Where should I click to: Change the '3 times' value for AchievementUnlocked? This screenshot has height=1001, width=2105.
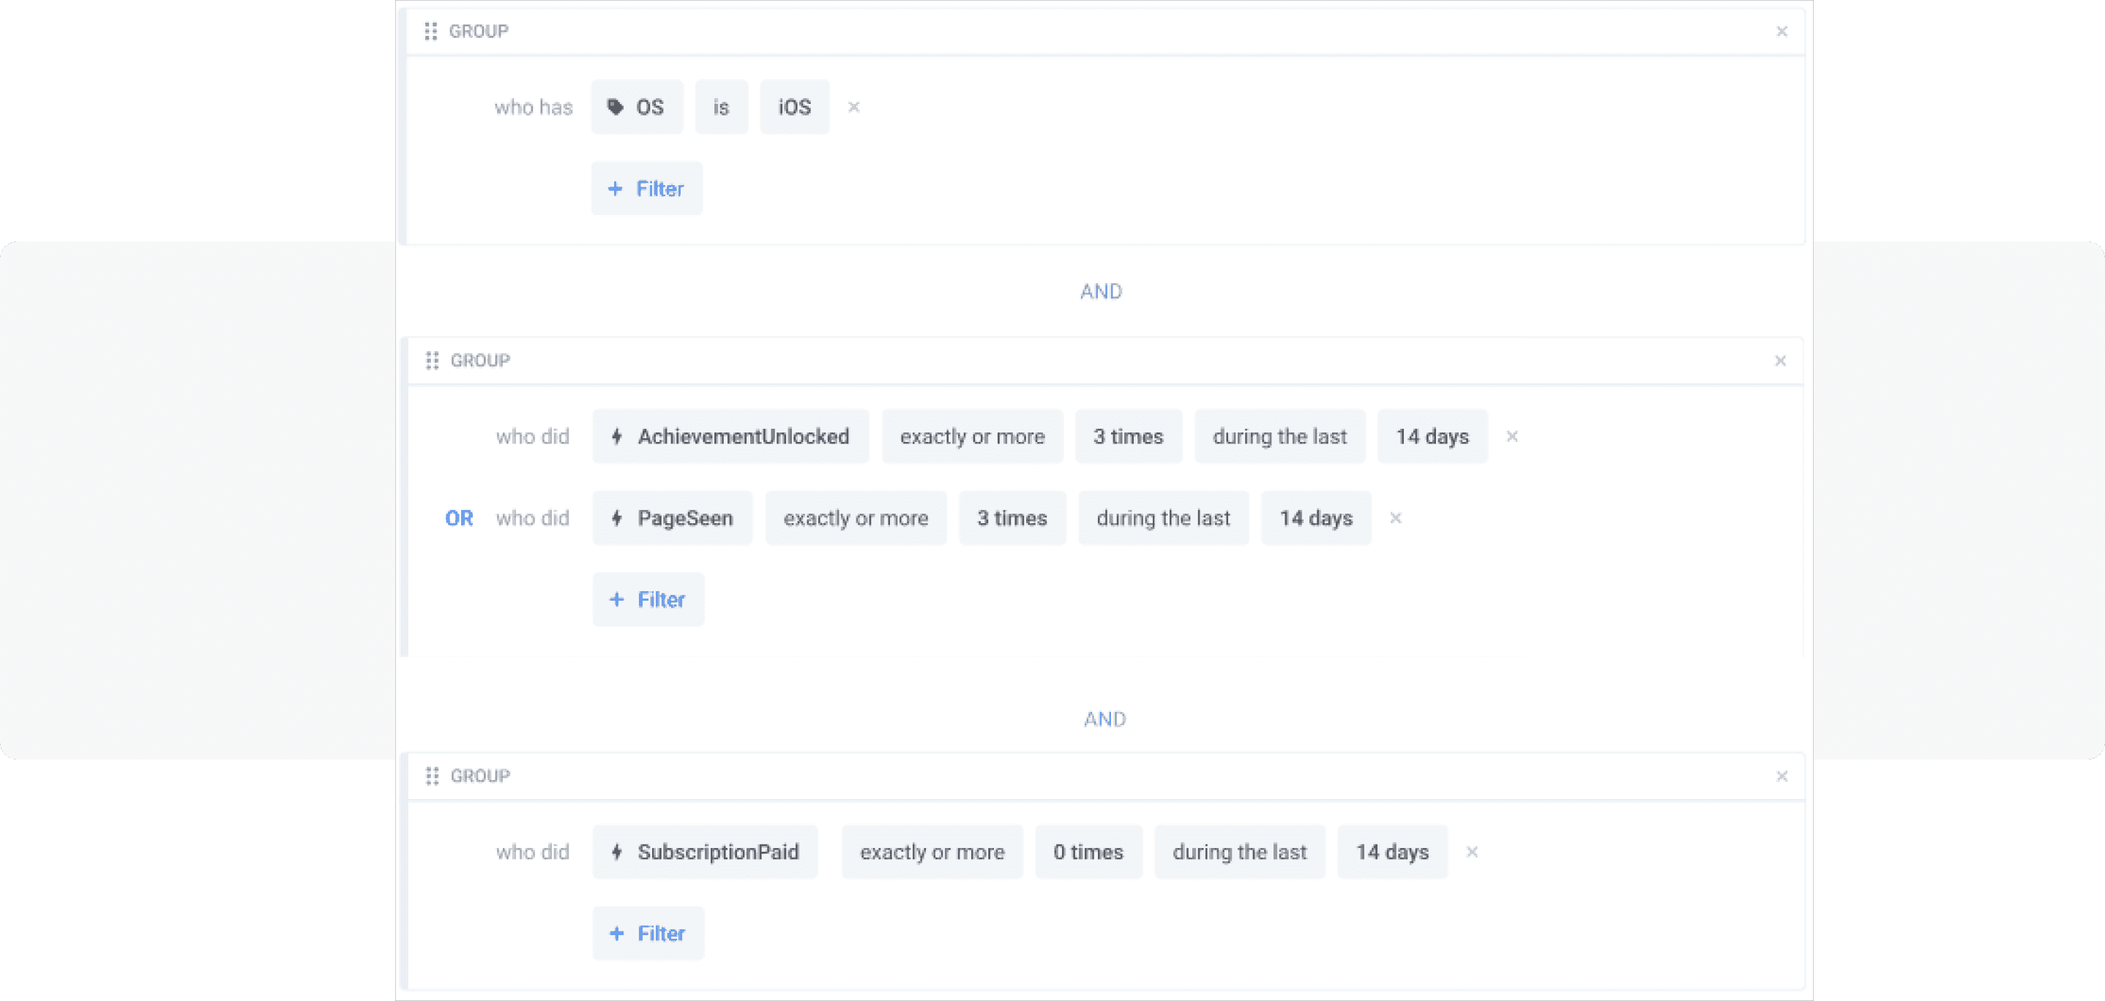[x=1129, y=436]
